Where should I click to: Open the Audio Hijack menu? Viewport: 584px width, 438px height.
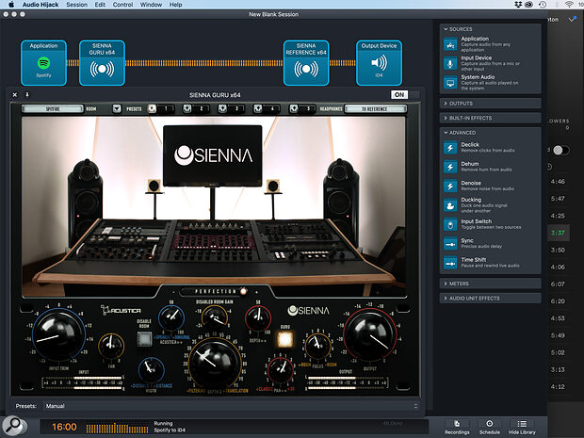point(41,5)
